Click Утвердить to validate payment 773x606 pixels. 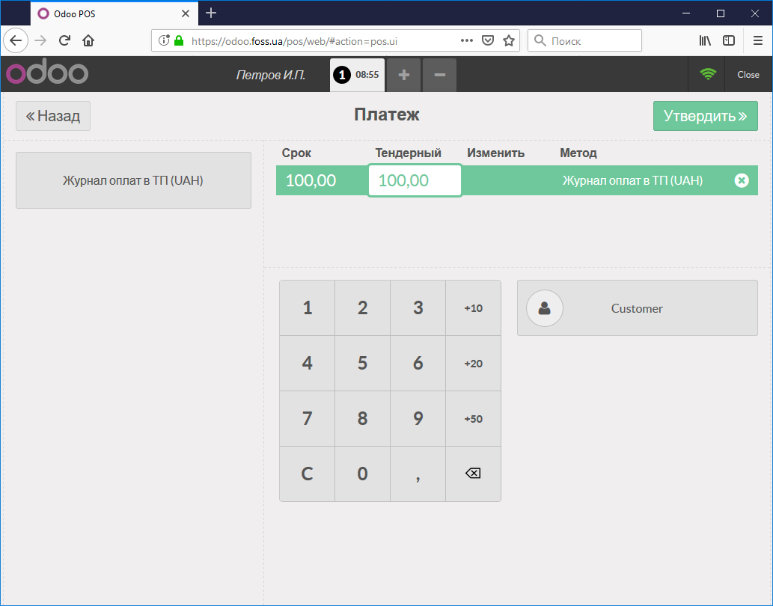[x=705, y=116]
